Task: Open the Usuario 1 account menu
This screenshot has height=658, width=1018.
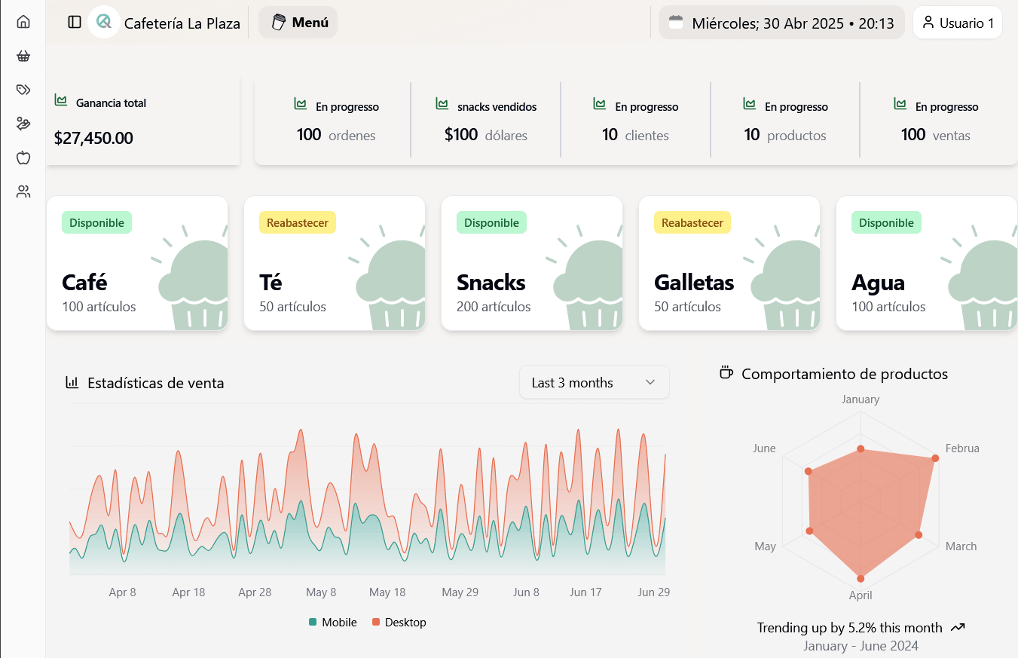Action: 957,23
